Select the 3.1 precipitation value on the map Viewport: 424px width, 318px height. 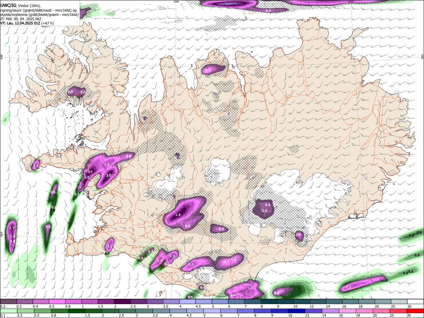click(90, 172)
